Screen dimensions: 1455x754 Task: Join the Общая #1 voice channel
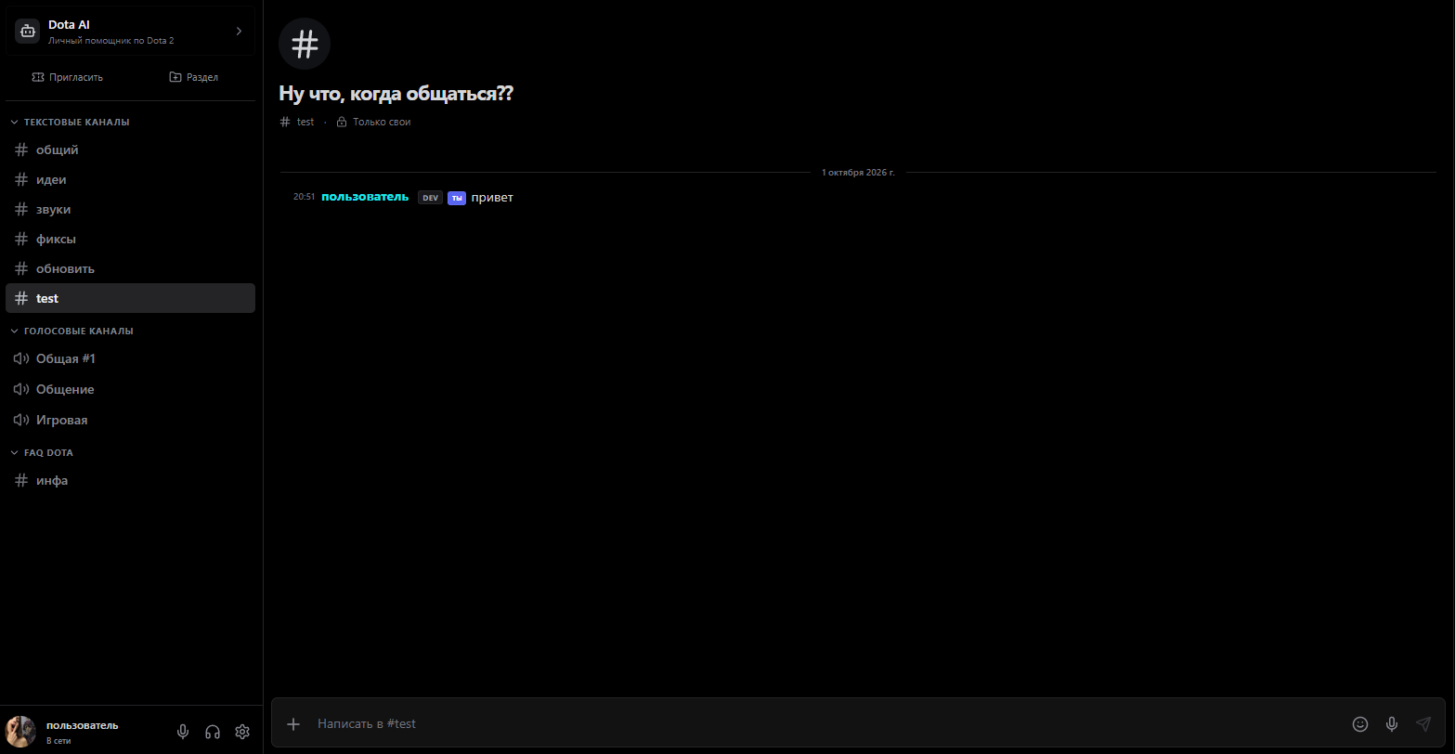(x=130, y=358)
